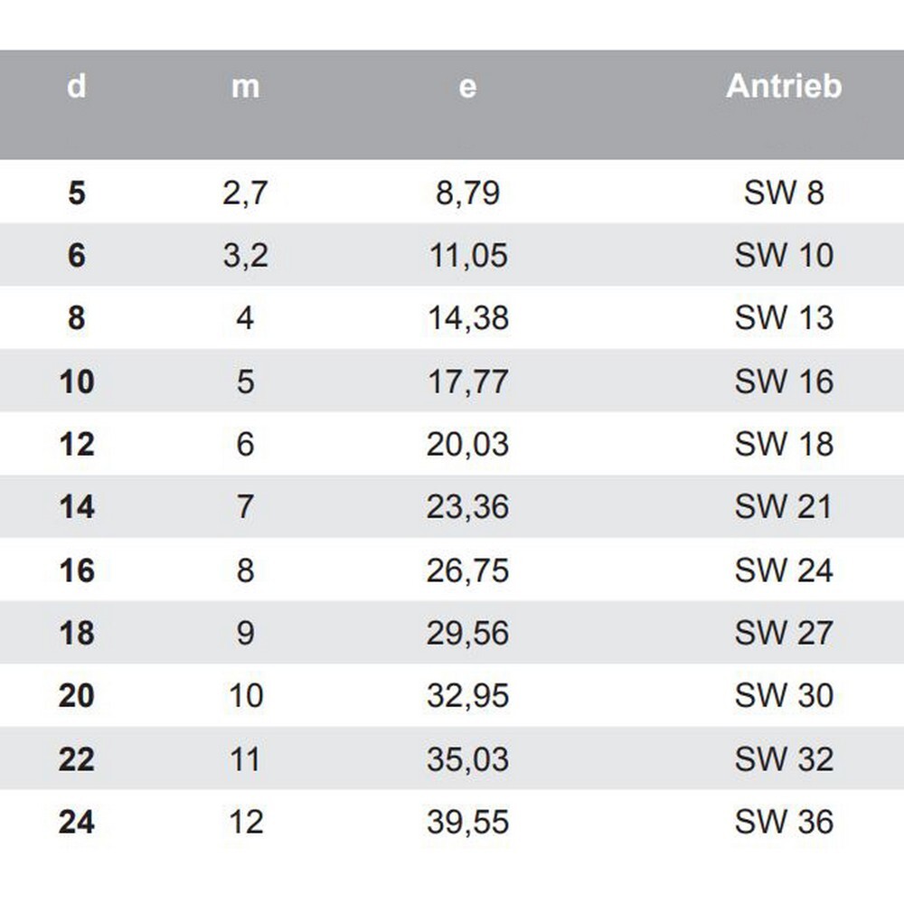Click the value 29,56
This screenshot has height=904, width=904.
coord(467,633)
